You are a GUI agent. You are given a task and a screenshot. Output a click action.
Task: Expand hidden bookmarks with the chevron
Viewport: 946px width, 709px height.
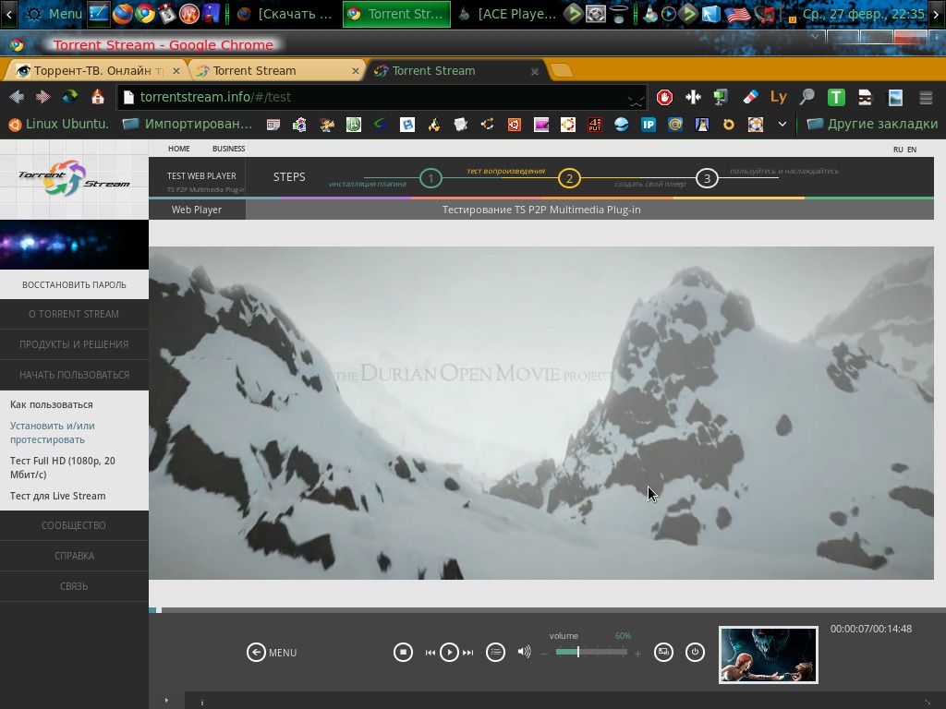[782, 125]
